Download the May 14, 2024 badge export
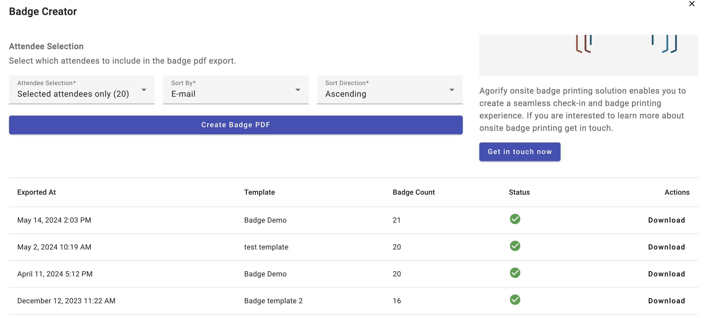 666,220
